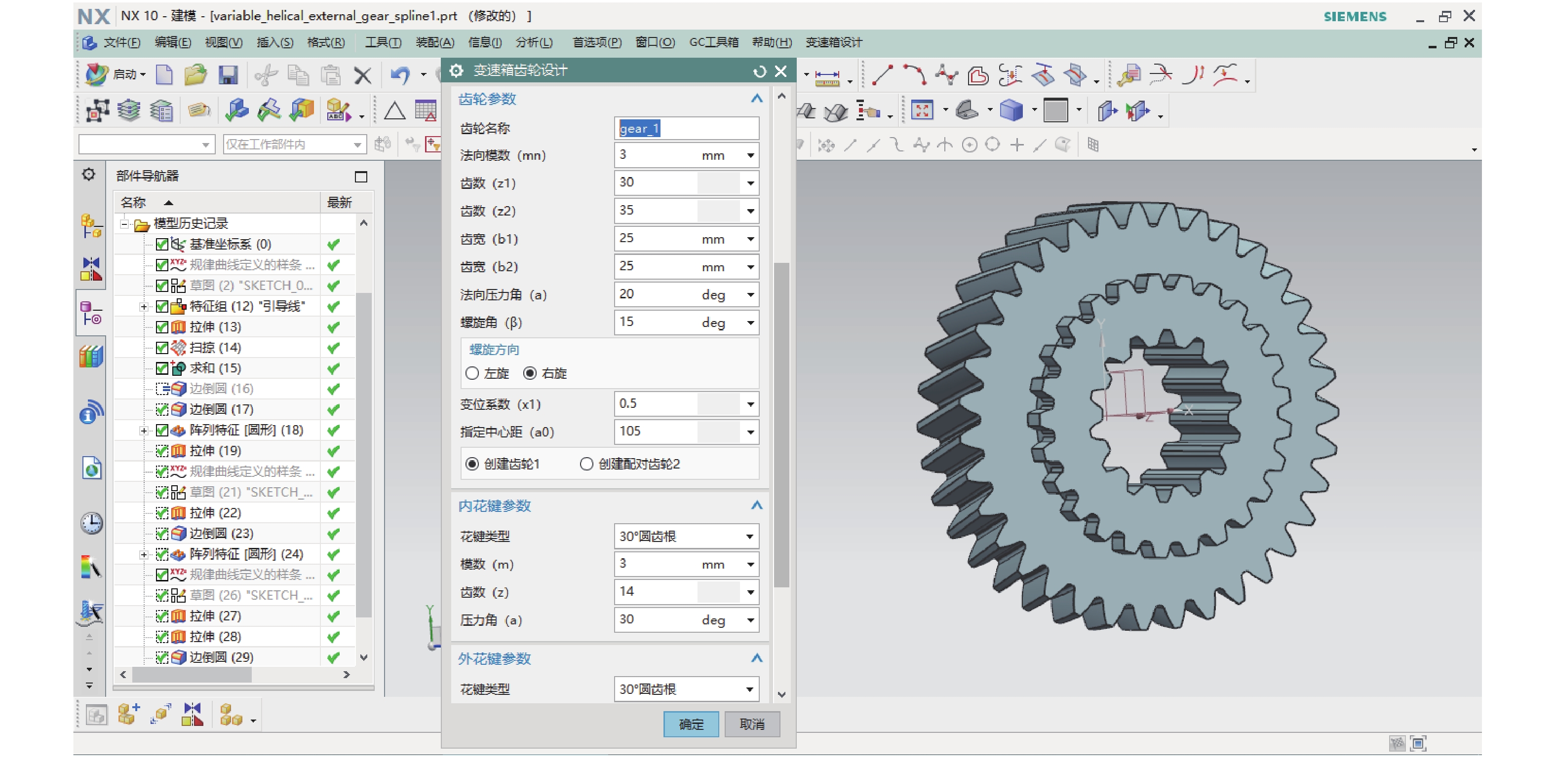Select the 左旋 radio button
1555x757 pixels.
(x=472, y=373)
